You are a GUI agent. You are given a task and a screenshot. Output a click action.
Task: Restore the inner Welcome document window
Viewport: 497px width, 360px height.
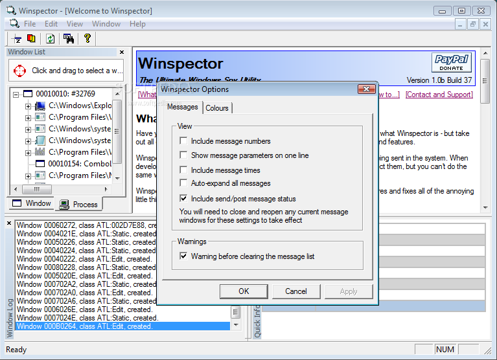point(473,24)
